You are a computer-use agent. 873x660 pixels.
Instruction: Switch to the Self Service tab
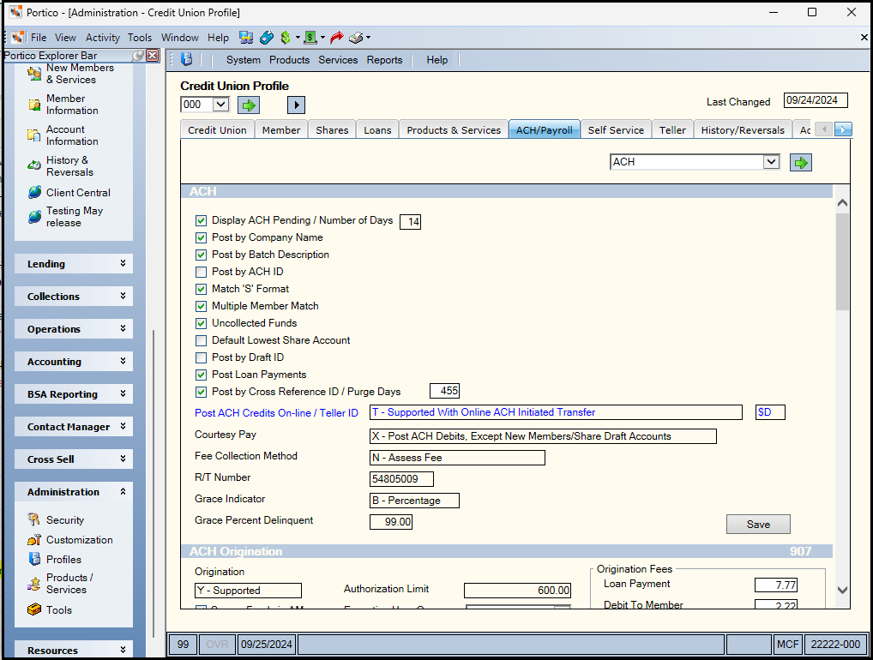(x=615, y=130)
